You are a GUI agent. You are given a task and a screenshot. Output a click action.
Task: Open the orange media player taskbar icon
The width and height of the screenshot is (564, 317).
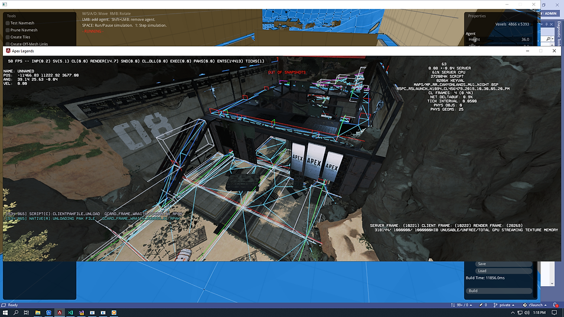pos(114,313)
